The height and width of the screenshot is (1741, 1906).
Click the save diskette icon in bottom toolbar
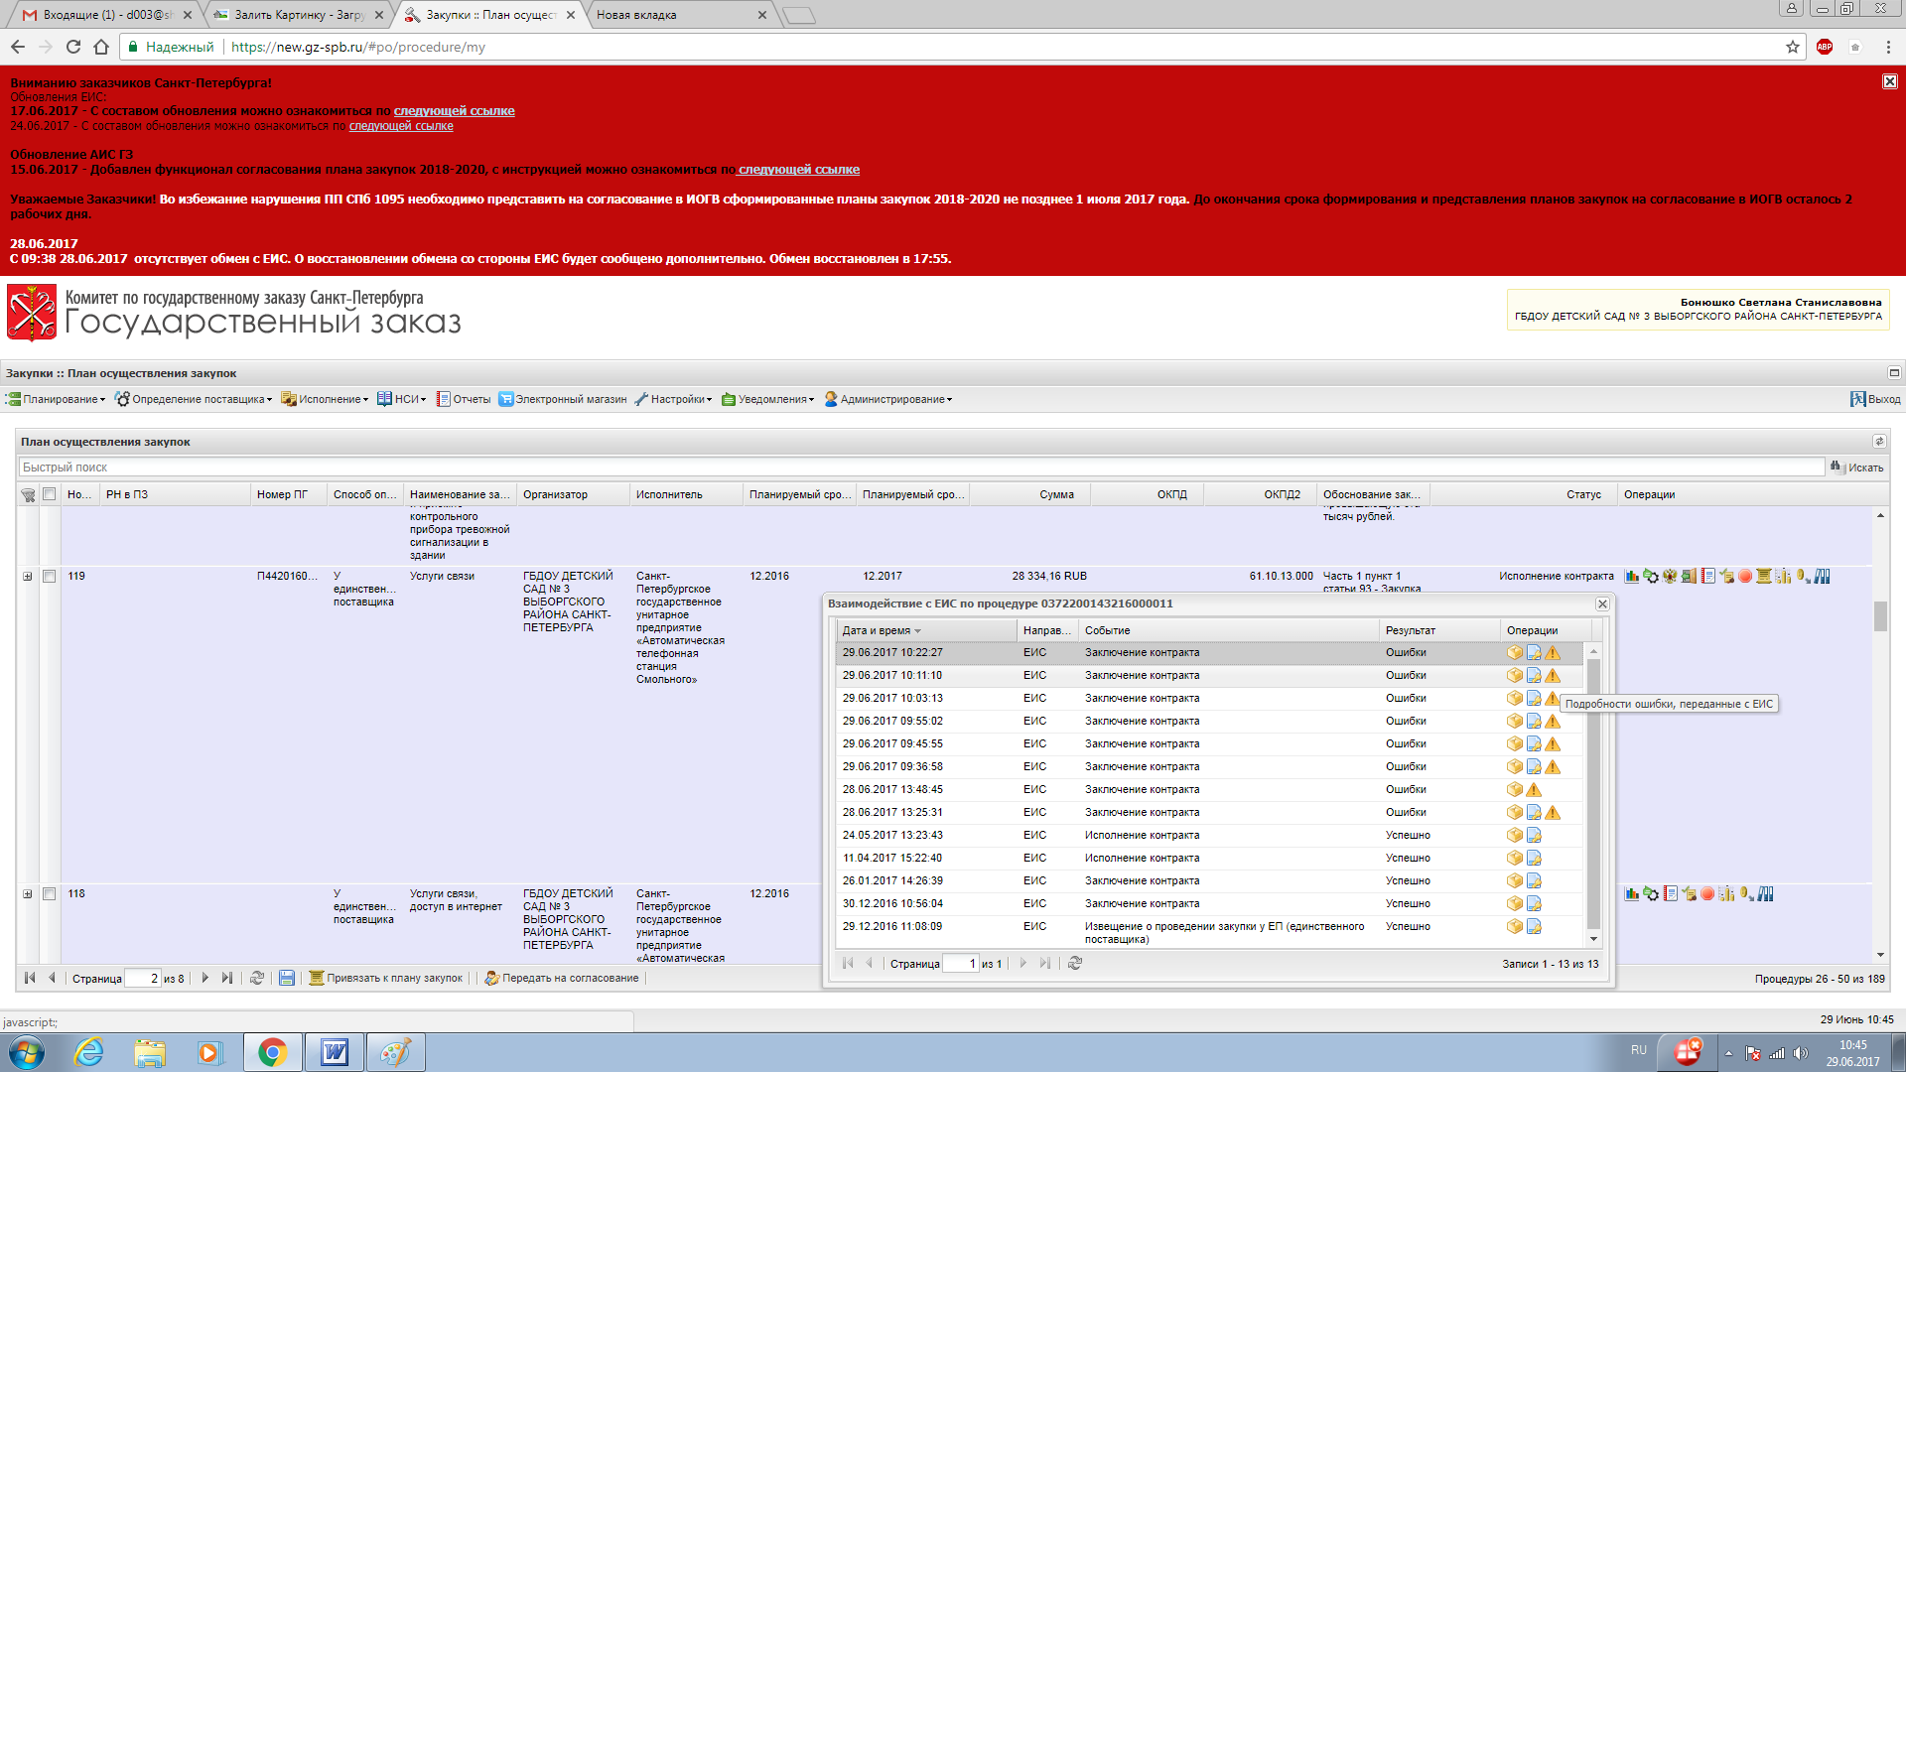[287, 979]
